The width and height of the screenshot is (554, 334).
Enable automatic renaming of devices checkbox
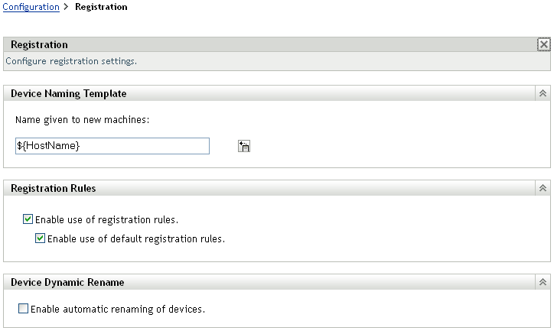[23, 310]
